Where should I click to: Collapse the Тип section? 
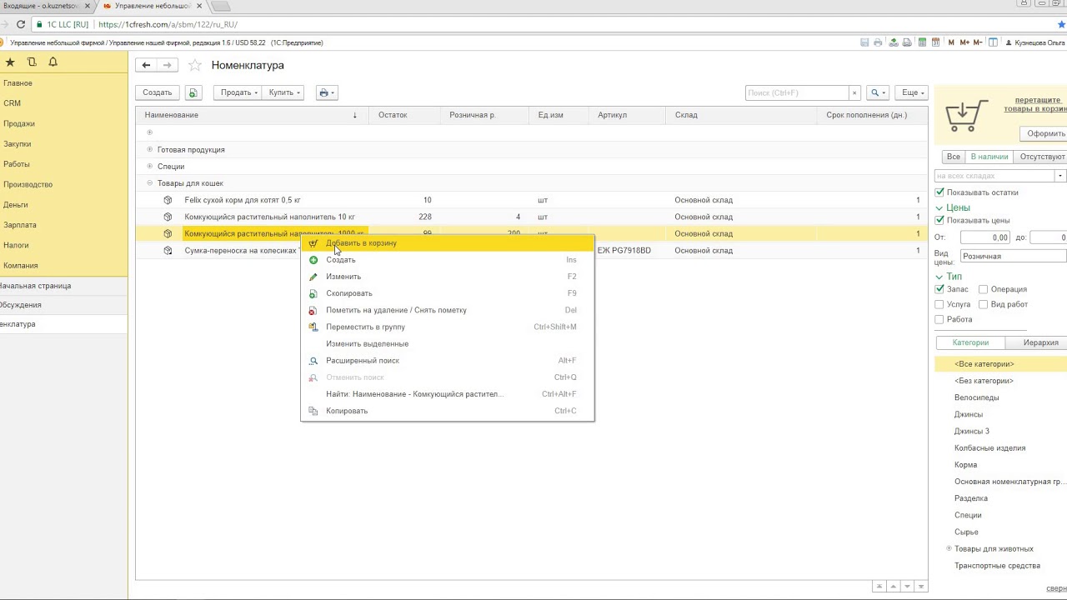point(939,277)
